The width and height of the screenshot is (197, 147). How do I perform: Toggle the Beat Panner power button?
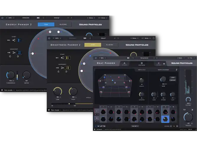pyautogui.click(x=96, y=58)
